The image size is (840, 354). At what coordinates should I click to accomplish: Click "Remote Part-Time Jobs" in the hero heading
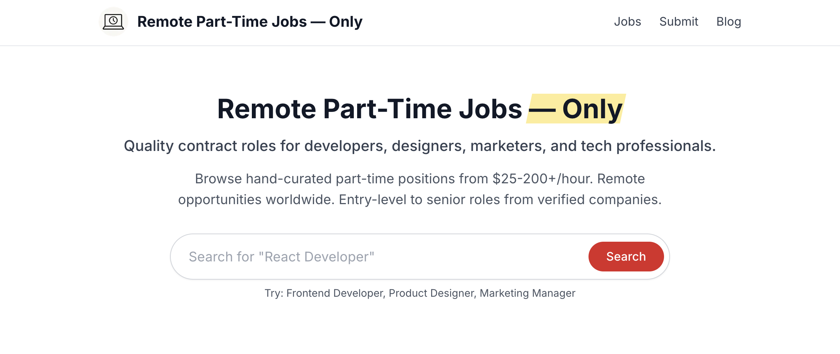point(370,109)
